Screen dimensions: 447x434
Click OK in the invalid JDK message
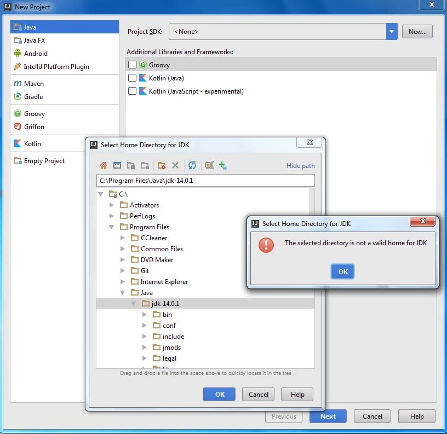[x=343, y=271]
